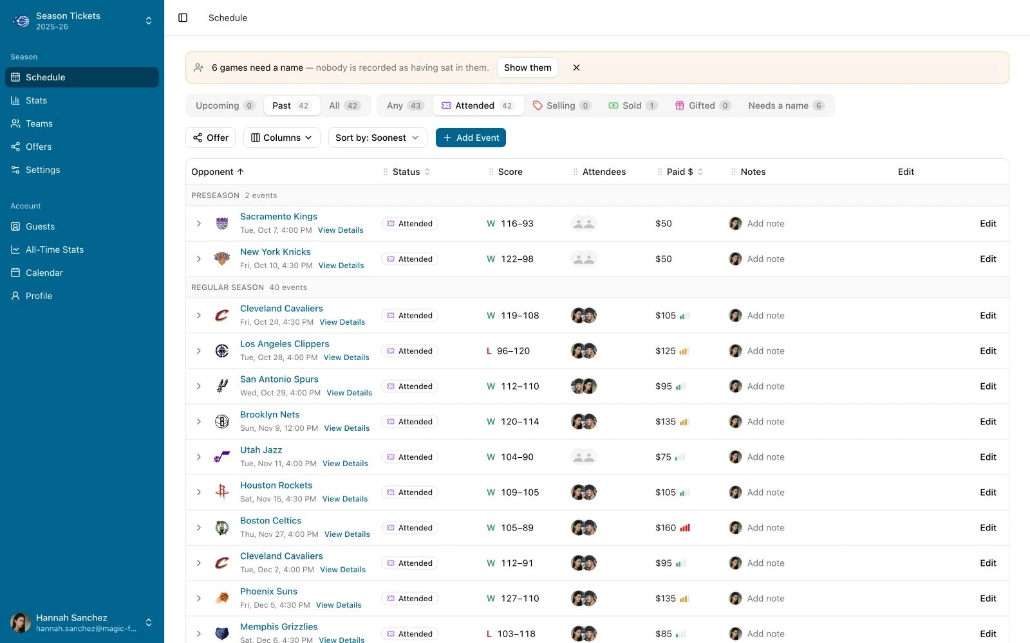Switch to the Past tab
The image size is (1030, 643).
coord(292,105)
